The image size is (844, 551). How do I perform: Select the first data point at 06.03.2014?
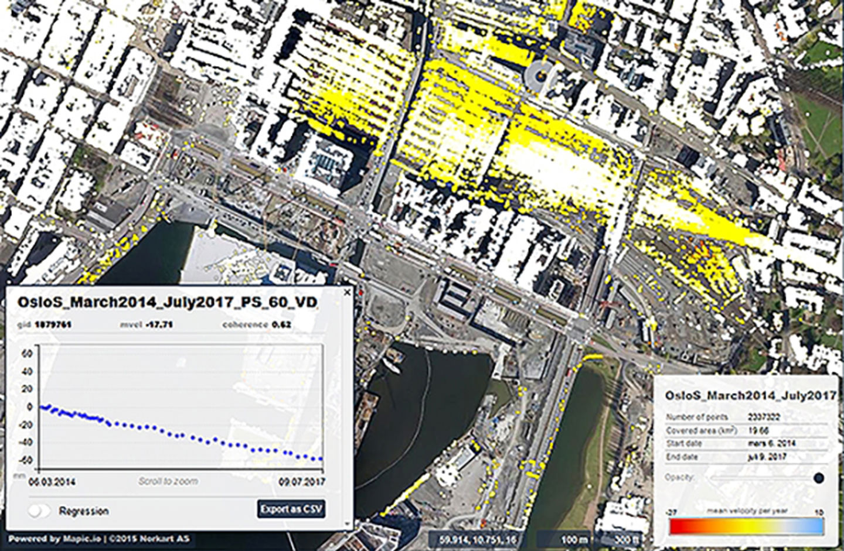(x=41, y=407)
